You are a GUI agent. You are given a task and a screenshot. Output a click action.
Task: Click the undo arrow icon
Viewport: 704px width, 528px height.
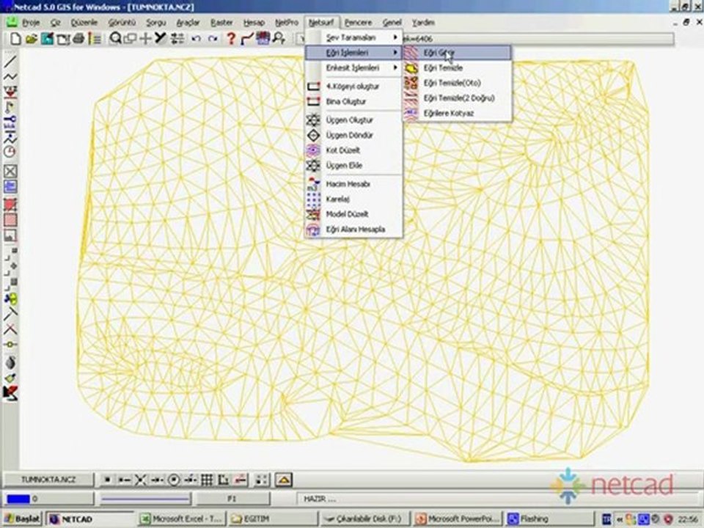pyautogui.click(x=196, y=39)
